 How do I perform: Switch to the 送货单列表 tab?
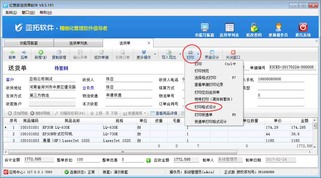(78, 43)
